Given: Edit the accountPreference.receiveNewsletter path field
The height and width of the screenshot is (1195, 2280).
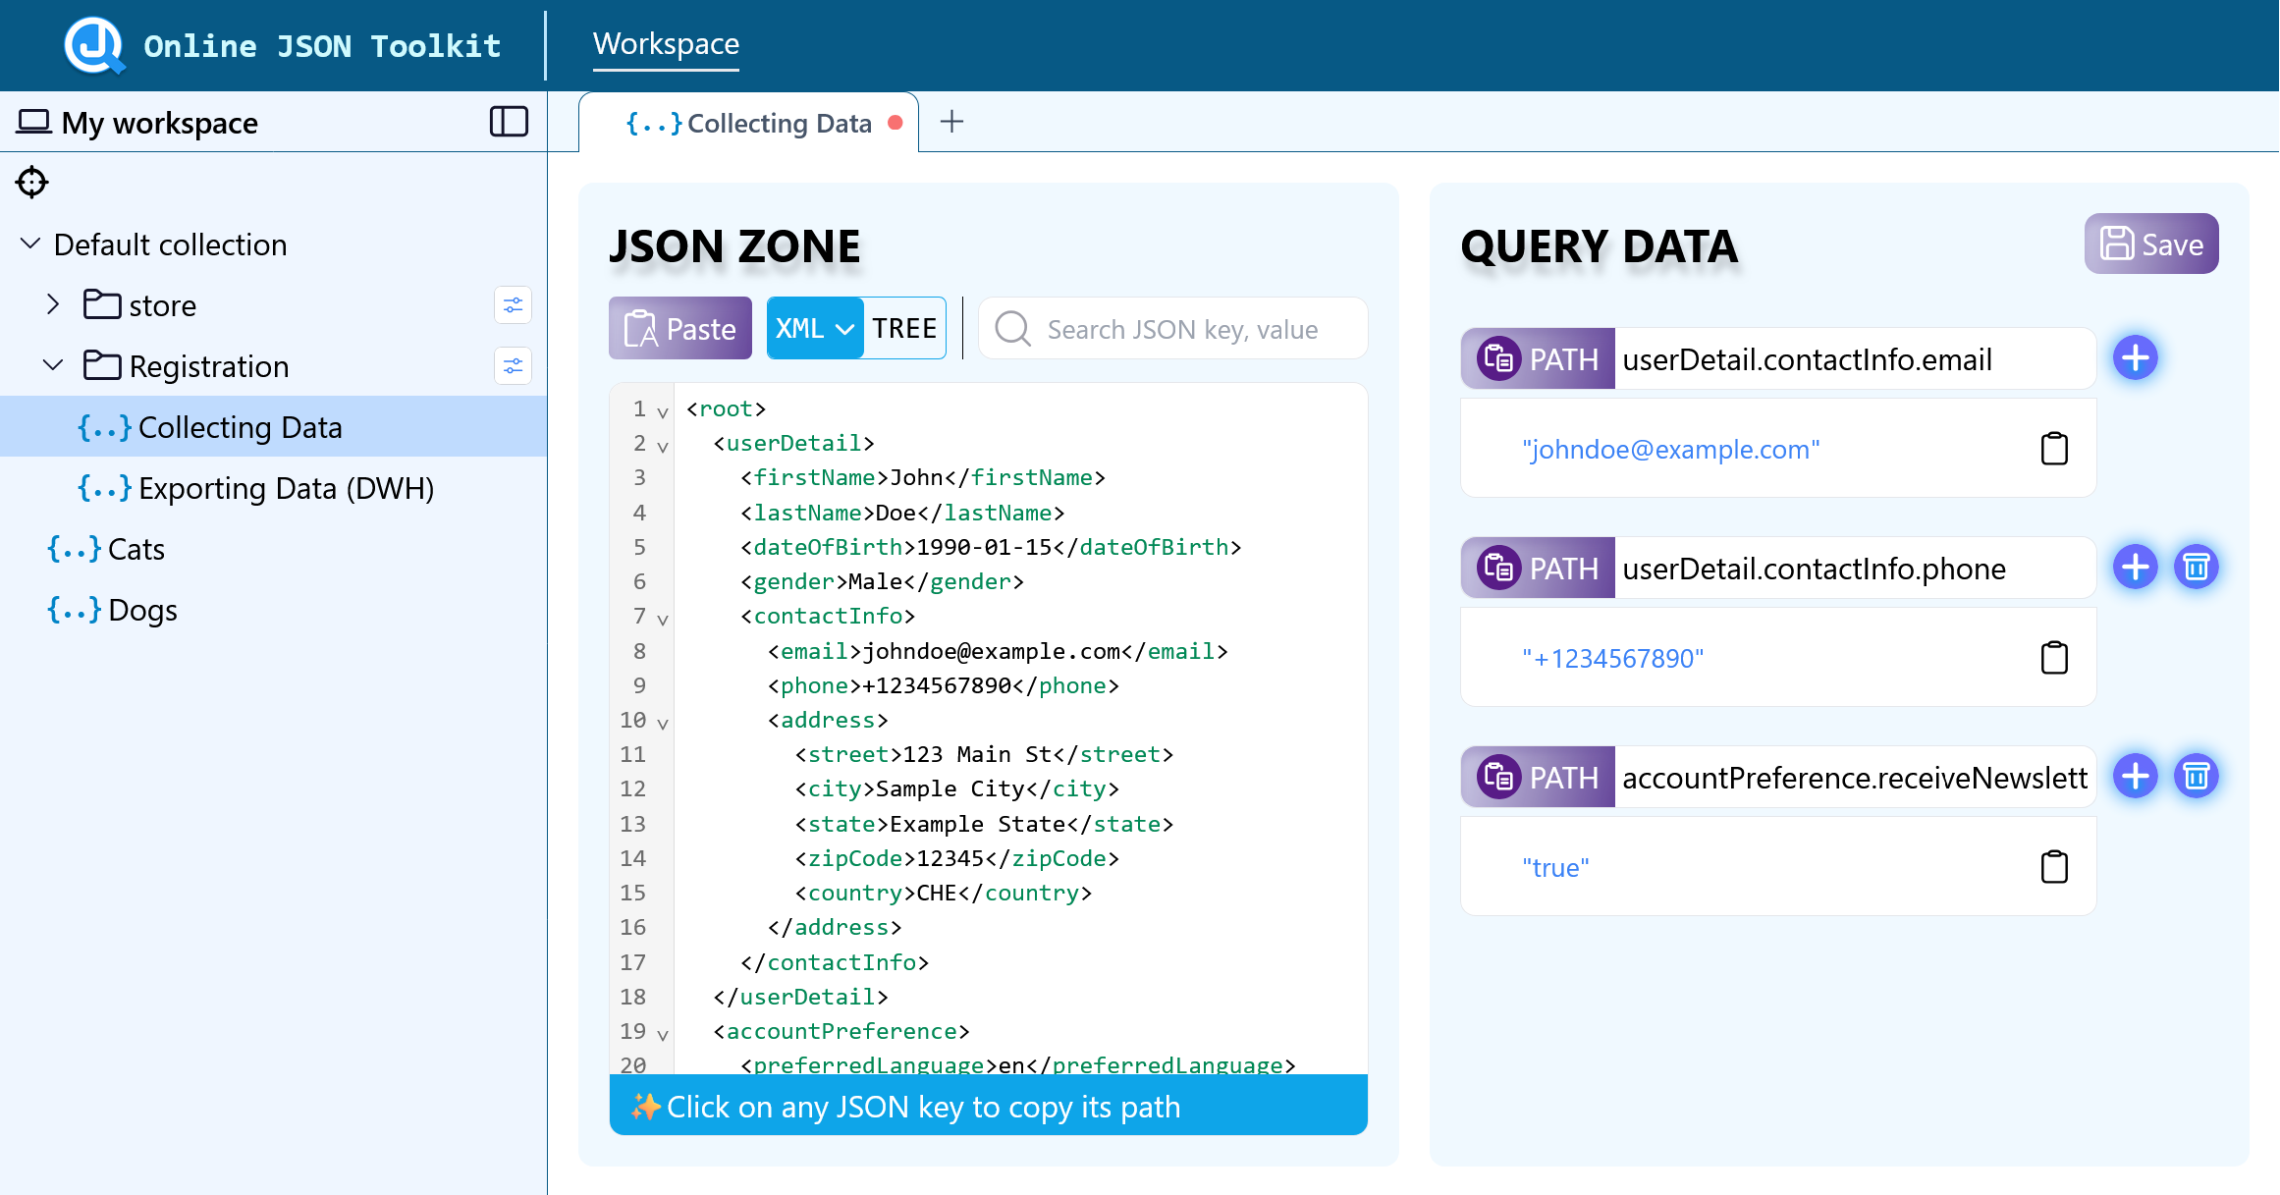Looking at the screenshot, I should point(1856,778).
